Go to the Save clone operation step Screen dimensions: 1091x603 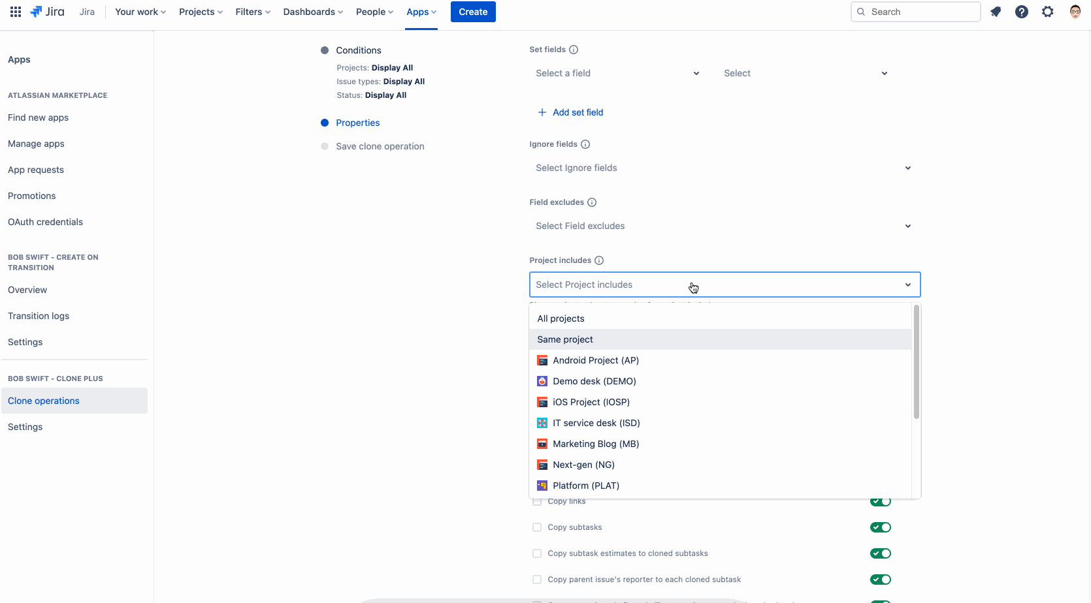[380, 146]
